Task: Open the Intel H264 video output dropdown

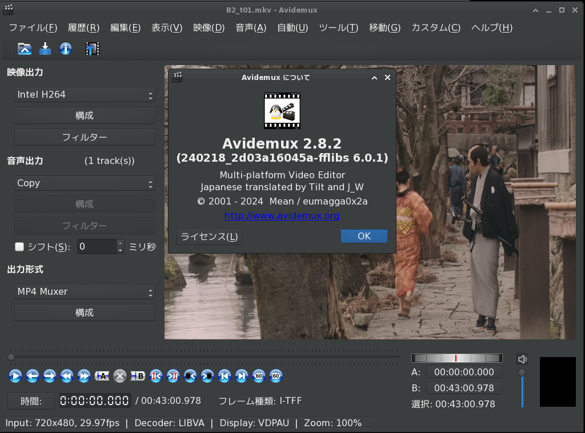Action: pos(85,95)
